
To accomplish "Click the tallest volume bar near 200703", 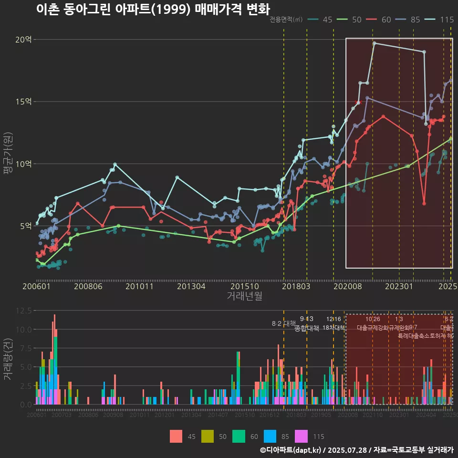I will [x=54, y=359].
